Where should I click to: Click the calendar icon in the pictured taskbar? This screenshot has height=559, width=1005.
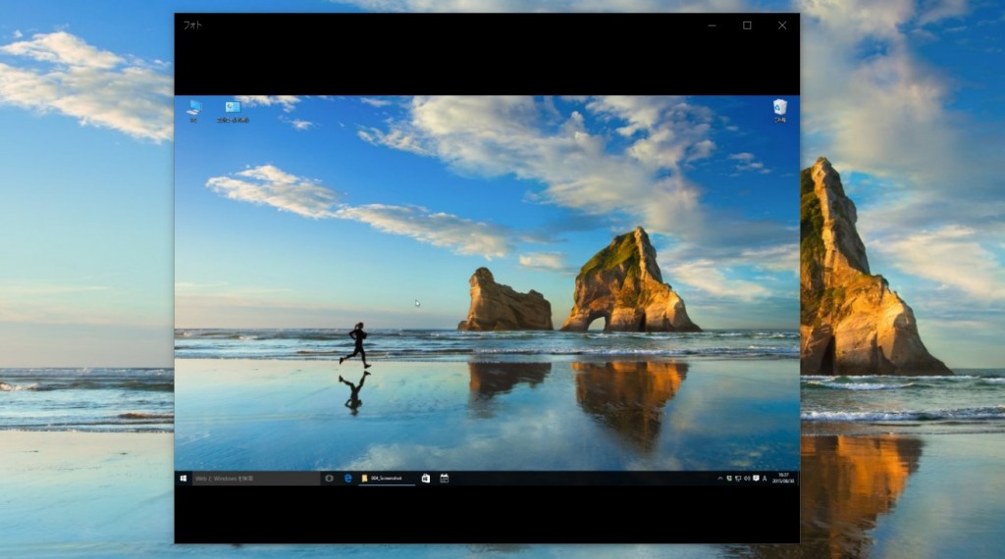coord(445,479)
